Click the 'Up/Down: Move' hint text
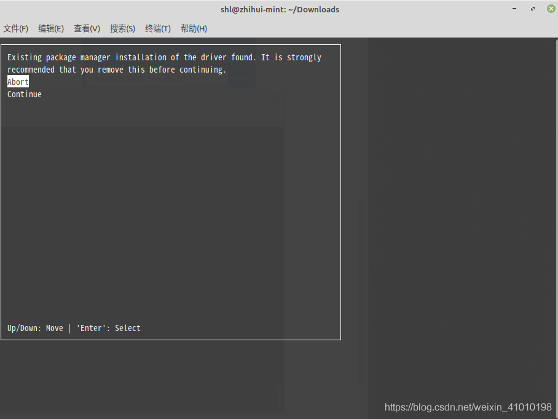This screenshot has width=558, height=419. tap(35, 328)
